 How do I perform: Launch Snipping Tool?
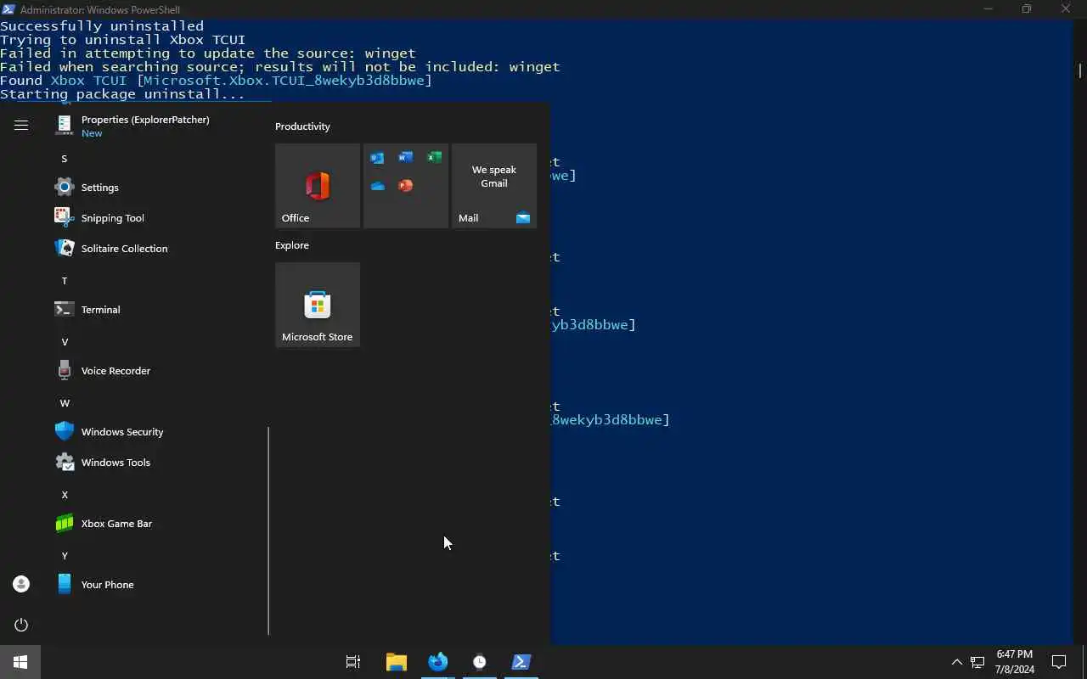tap(157, 218)
